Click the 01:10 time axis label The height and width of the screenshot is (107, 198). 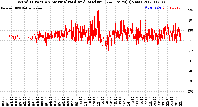pyautogui.click(x=11, y=101)
